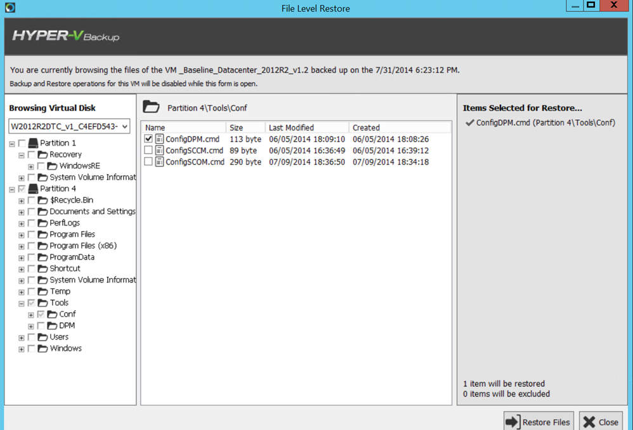Toggle the Conf folder checkbox
This screenshot has width=633, height=430.
41,314
